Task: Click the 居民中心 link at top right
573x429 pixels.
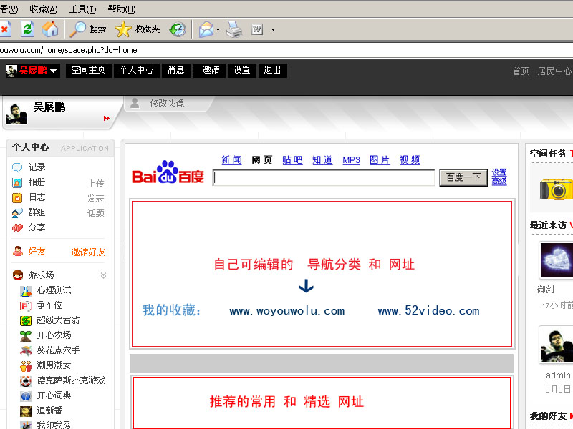Action: coord(554,71)
